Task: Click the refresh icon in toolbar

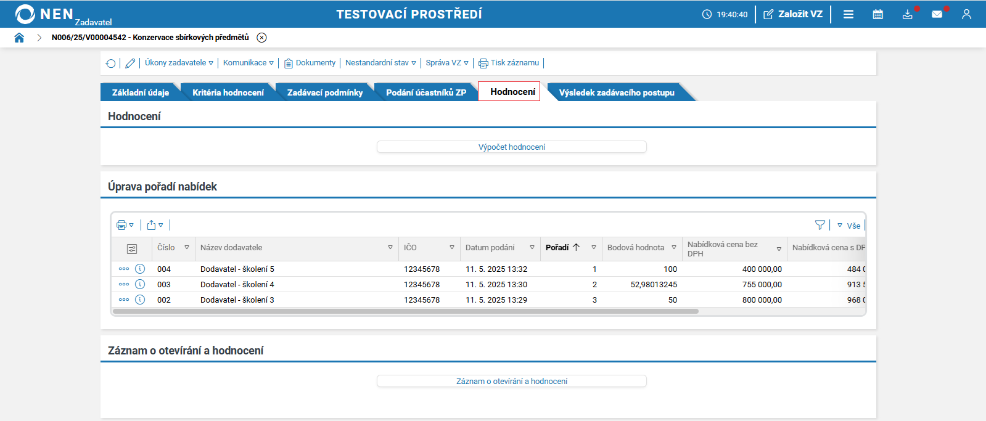Action: [111, 63]
